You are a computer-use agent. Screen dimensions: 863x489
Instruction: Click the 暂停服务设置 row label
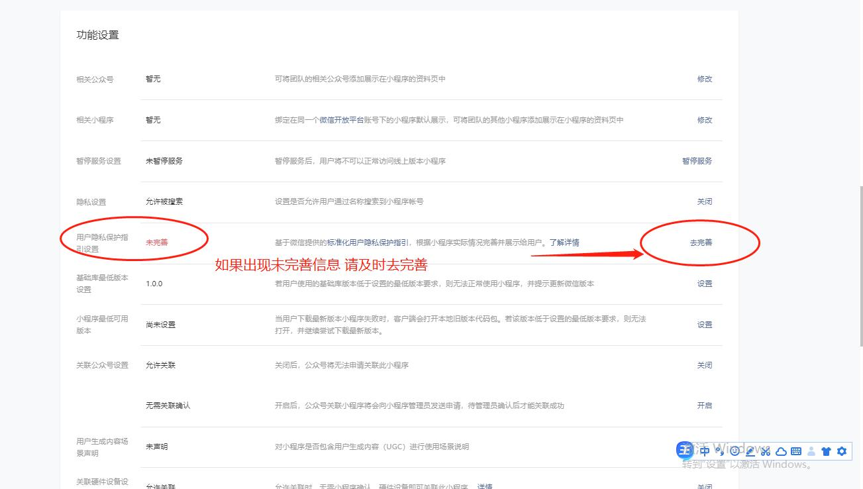pos(99,161)
